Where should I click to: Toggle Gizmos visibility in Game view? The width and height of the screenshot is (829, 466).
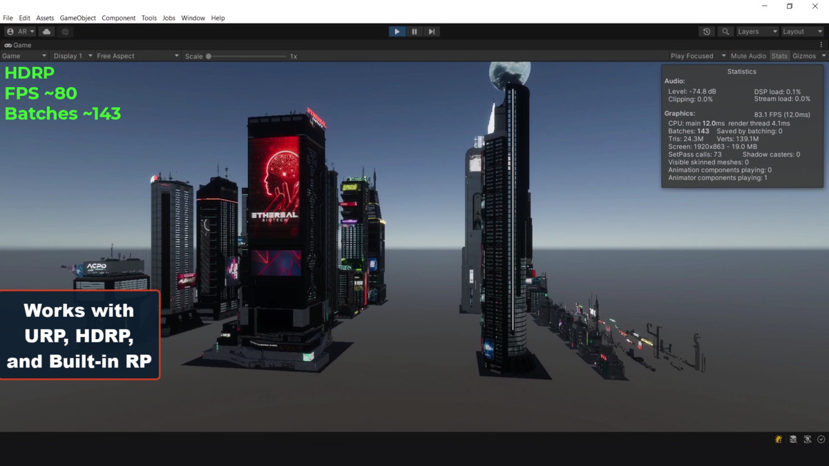point(805,55)
